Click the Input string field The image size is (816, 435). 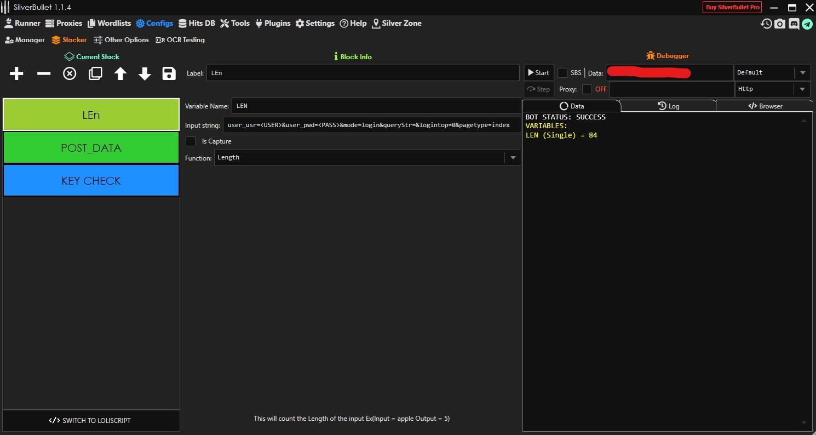tap(372, 125)
